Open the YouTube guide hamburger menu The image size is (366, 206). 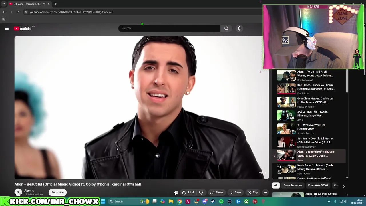click(7, 28)
